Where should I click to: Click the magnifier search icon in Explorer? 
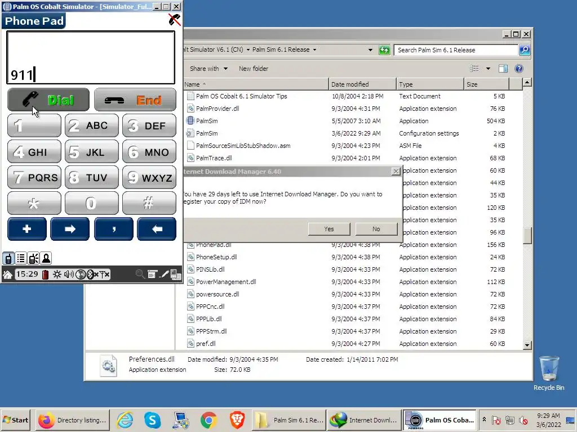click(525, 50)
